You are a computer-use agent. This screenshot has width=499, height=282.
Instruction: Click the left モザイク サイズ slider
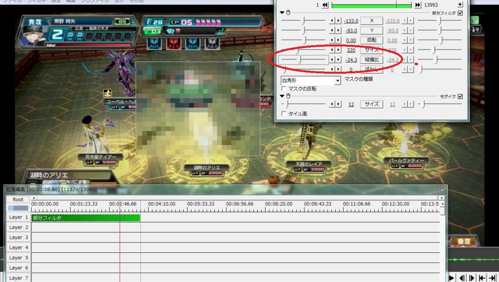[x=304, y=104]
